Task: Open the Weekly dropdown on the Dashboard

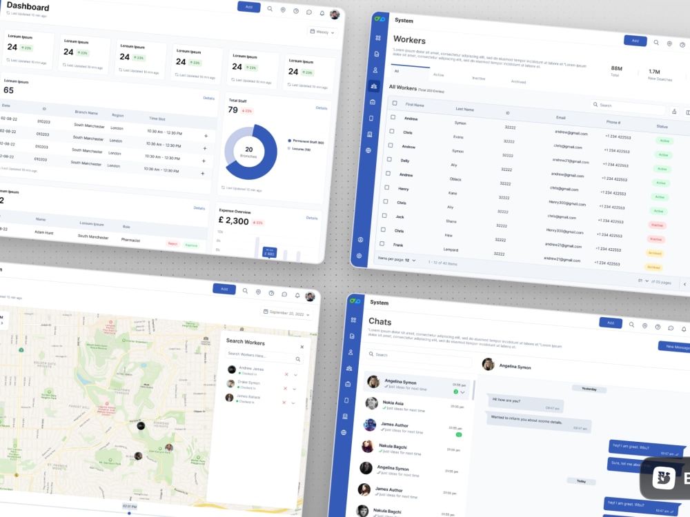Action: pyautogui.click(x=322, y=32)
